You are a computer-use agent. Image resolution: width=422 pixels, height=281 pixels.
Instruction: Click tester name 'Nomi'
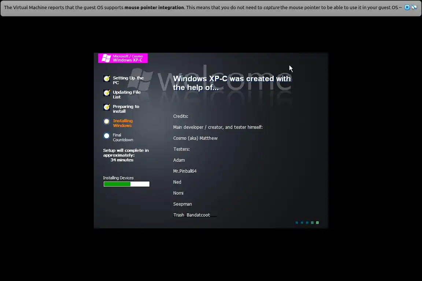pos(178,193)
